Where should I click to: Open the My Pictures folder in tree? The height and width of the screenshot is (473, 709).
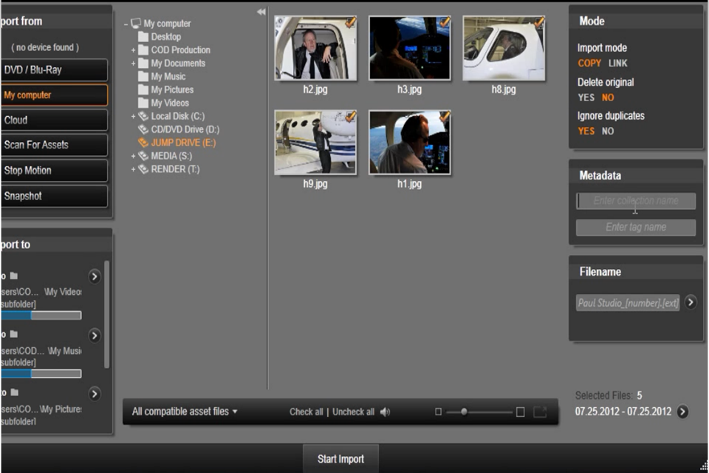point(172,89)
